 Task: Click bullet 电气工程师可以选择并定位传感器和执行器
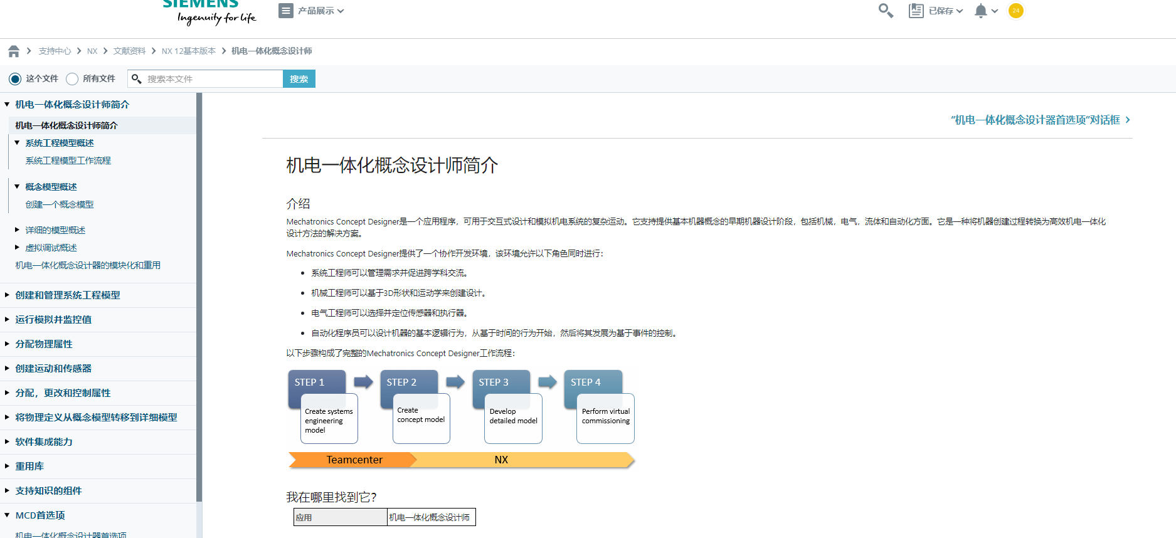389,313
